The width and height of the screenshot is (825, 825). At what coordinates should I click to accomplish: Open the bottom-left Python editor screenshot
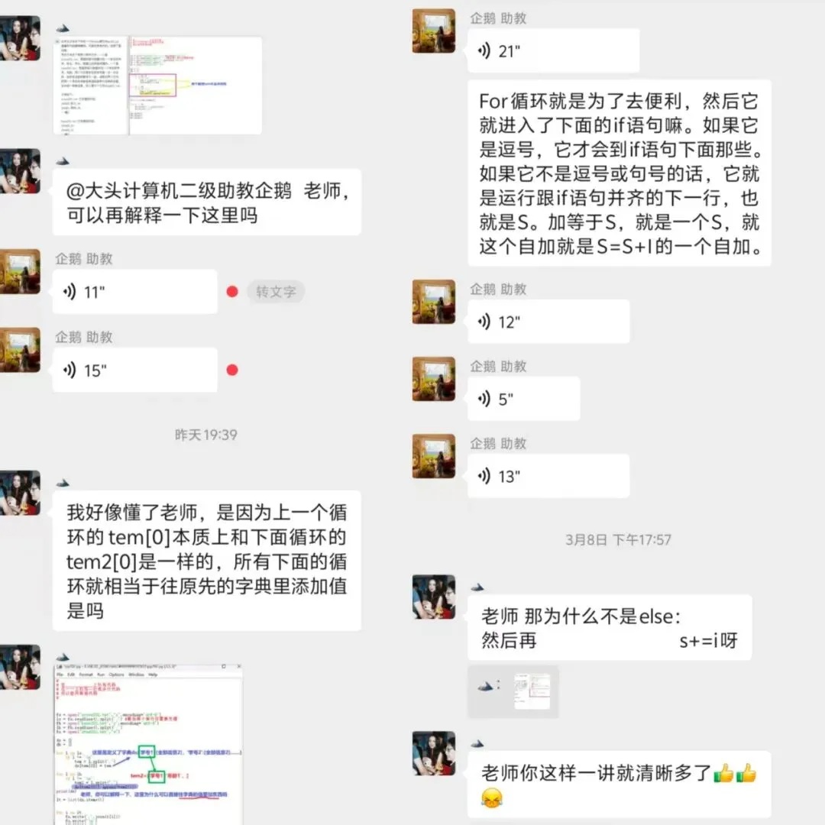point(148,744)
